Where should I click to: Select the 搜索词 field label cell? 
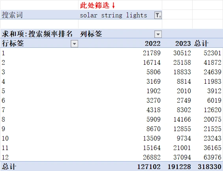click(12, 15)
